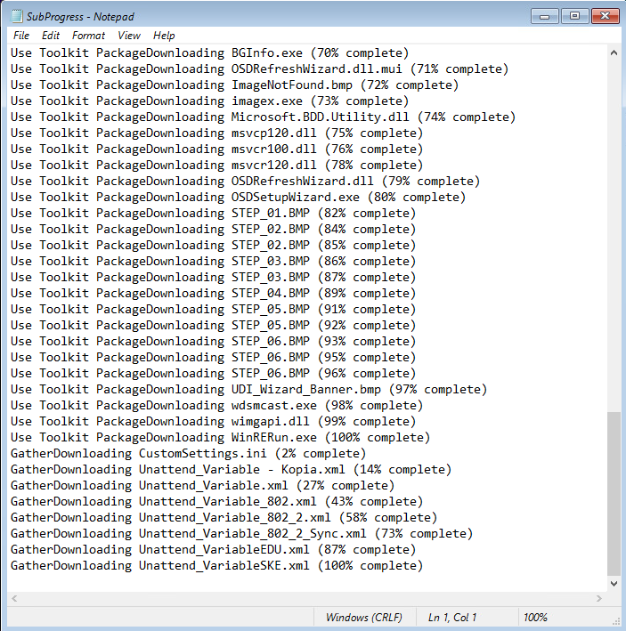Click the STEP_02.BMP (84% complete) line
Viewport: 626px width, 631px height.
pos(214,230)
